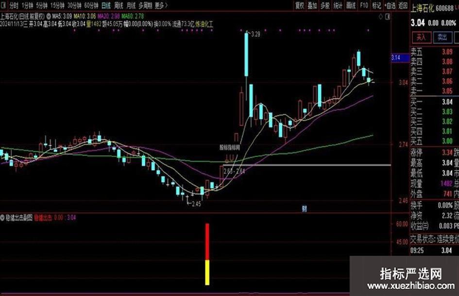Screen dimensions: 459x296
Task: Click the 涨停 limit-up value 3.34
Action: [x=447, y=153]
